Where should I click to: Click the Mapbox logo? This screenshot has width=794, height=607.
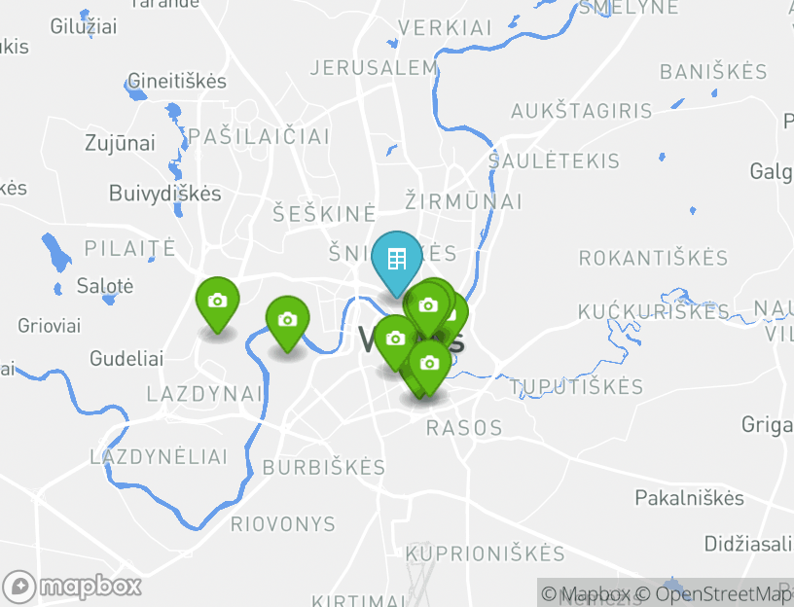(x=72, y=588)
